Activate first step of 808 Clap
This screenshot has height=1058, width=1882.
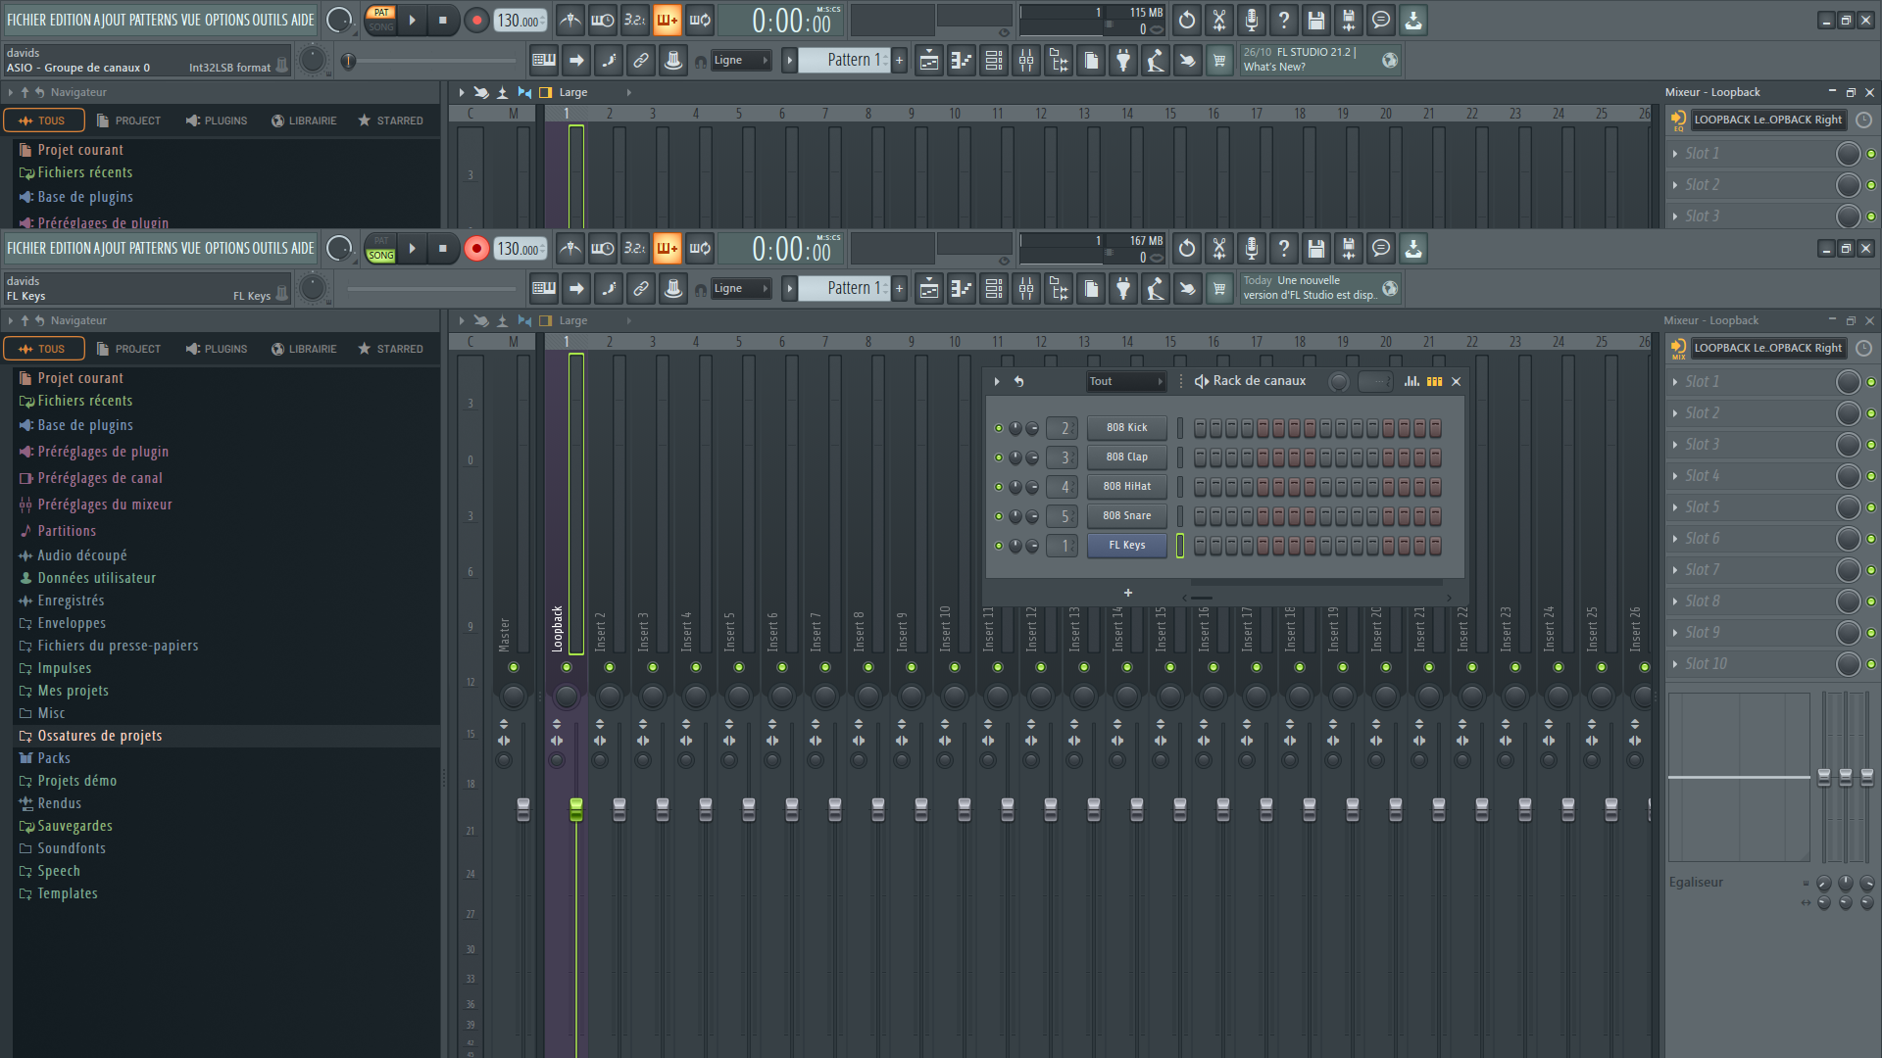1200,457
